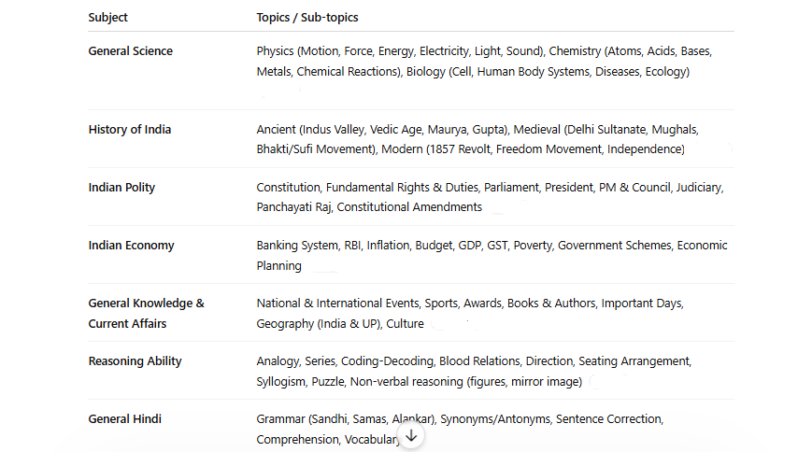
Task: Select the Subject column header
Action: (107, 18)
